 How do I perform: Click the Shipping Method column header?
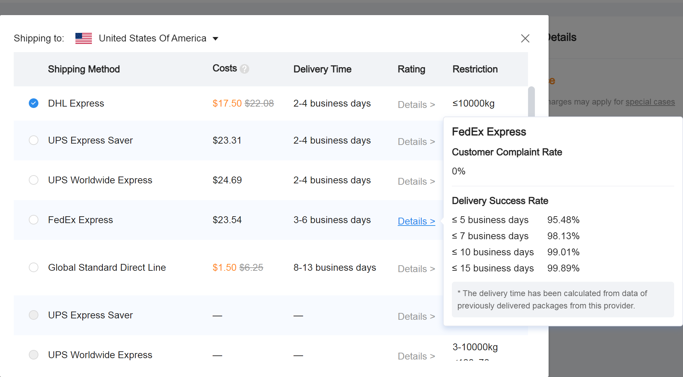(x=84, y=69)
